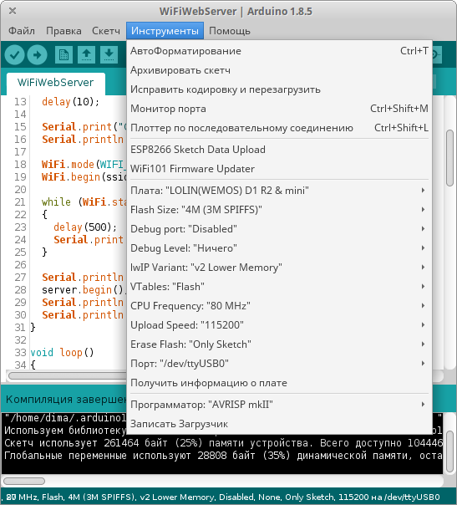Screen dimensions: 457x505
Task: Launch WiFi101 Firmware Updater
Action: coord(279,169)
